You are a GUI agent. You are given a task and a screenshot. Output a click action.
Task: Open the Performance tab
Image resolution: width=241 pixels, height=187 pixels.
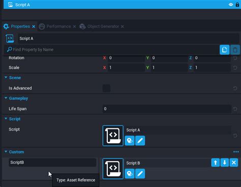(x=58, y=26)
